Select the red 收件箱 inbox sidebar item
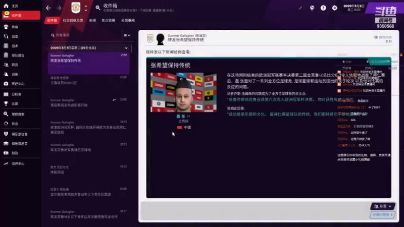The image size is (404, 227). (21, 16)
